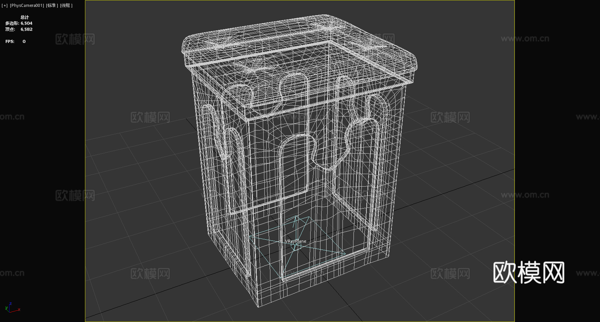Open the [+] viewport general menu
Screen dimensions: 600x322
coord(5,5)
